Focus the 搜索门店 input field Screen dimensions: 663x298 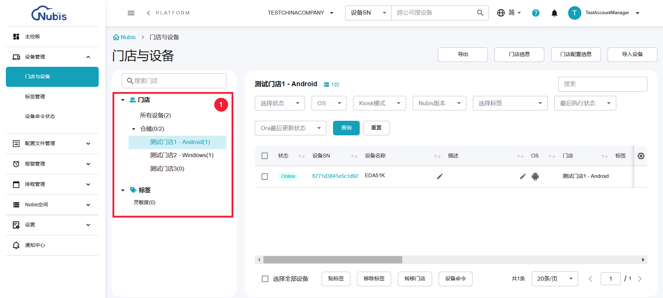[174, 81]
